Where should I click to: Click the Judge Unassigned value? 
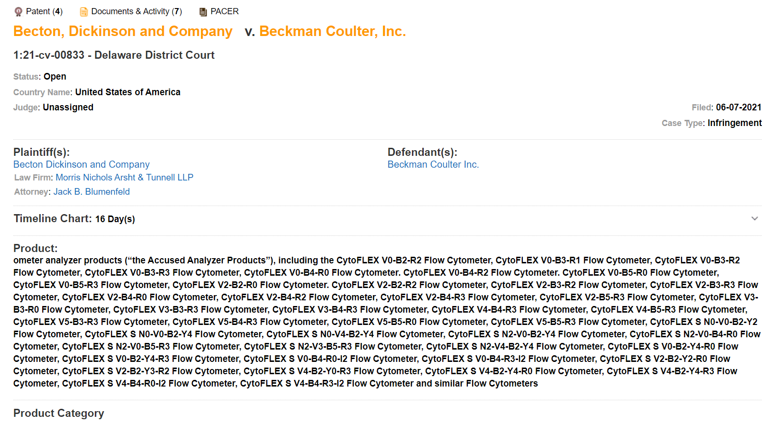(x=68, y=107)
